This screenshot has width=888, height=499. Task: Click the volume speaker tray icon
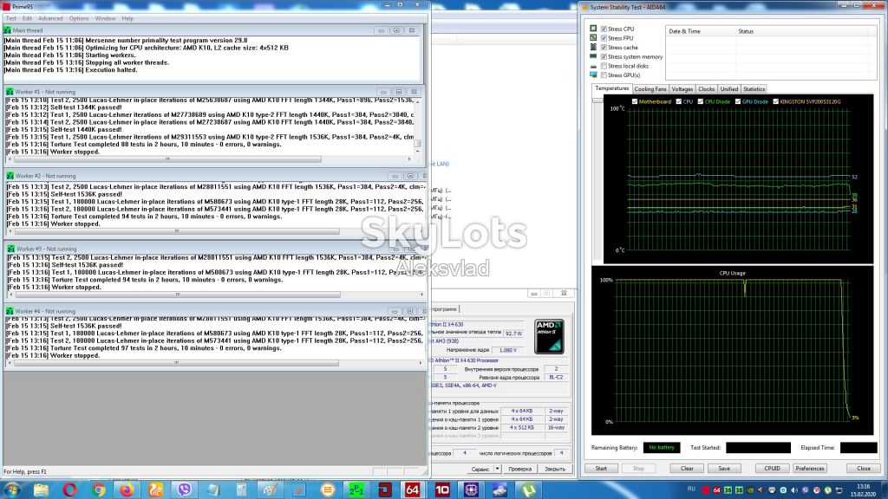[x=794, y=490]
